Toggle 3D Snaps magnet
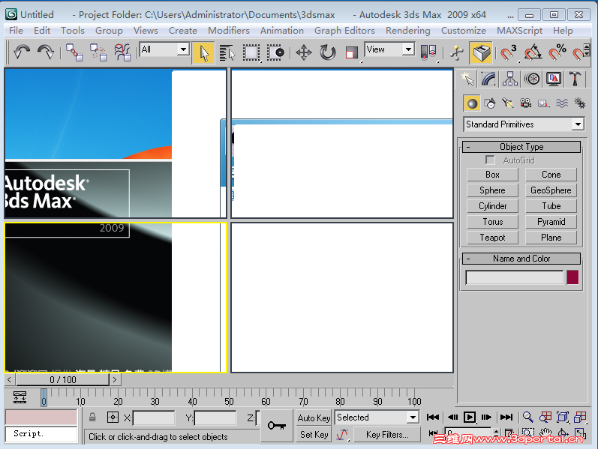 509,52
